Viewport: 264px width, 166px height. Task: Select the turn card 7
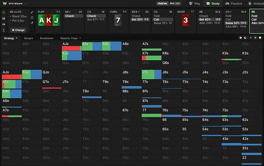tap(118, 20)
